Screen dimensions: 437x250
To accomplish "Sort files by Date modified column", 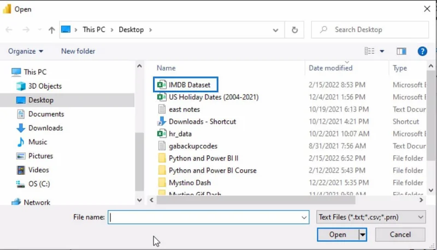I will [330, 68].
